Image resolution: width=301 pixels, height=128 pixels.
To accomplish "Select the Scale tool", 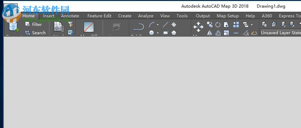I will (x=226, y=33).
